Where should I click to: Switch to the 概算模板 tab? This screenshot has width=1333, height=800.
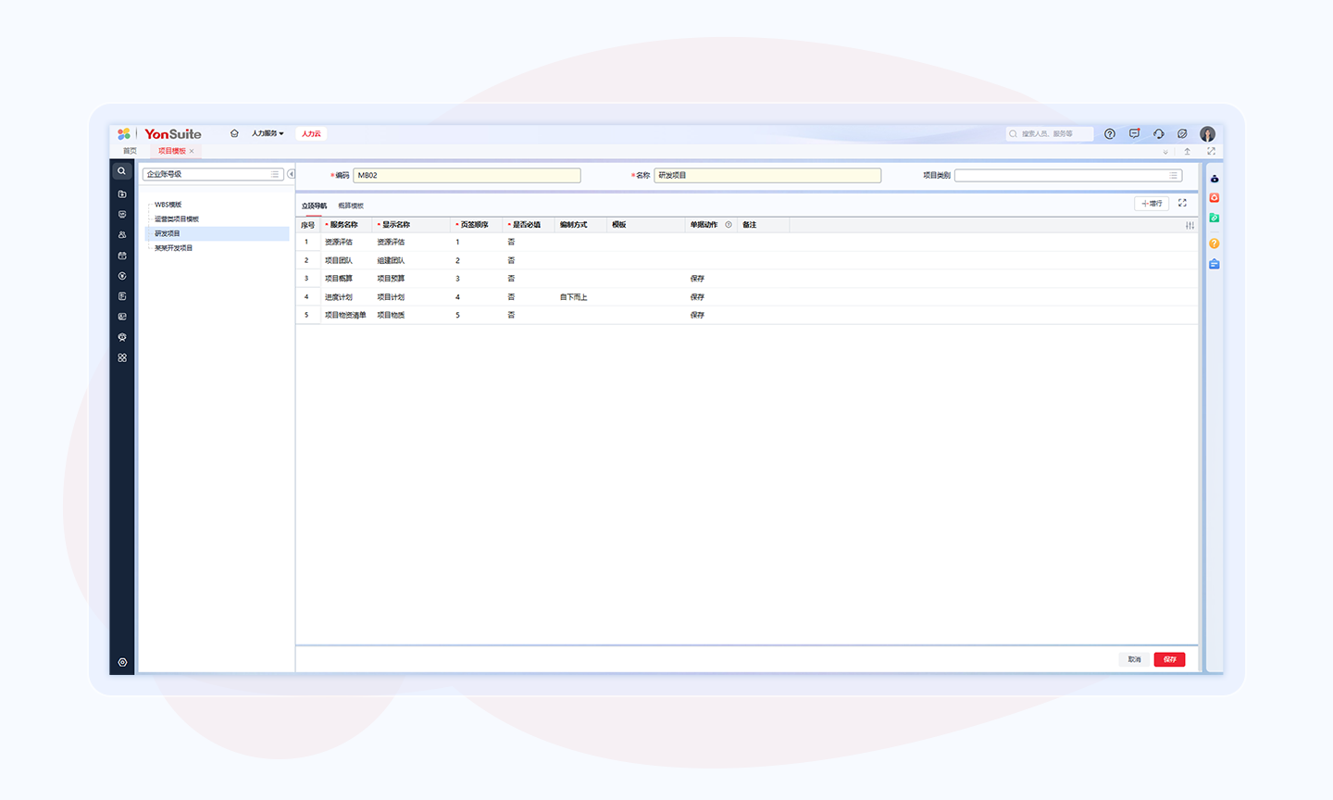click(x=351, y=206)
